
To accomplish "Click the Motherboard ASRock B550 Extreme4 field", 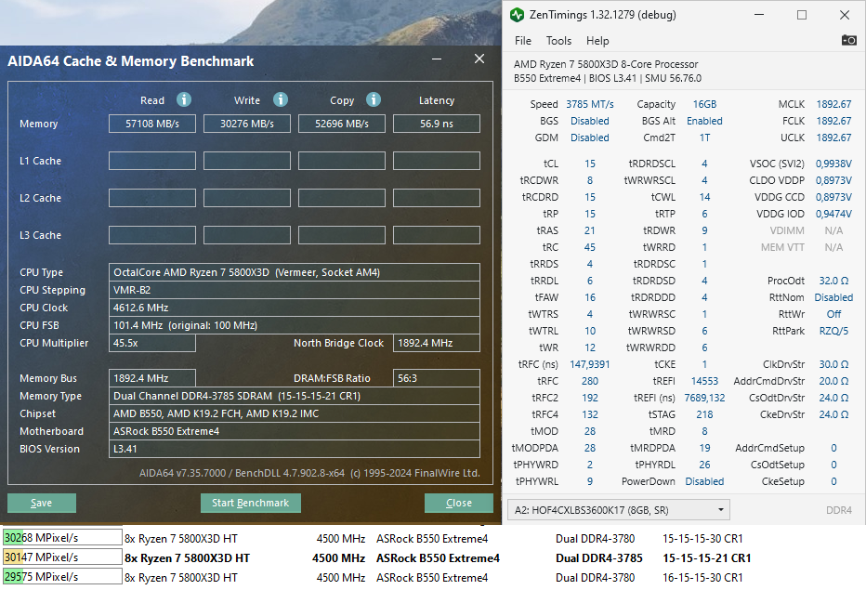I will pyautogui.click(x=294, y=431).
